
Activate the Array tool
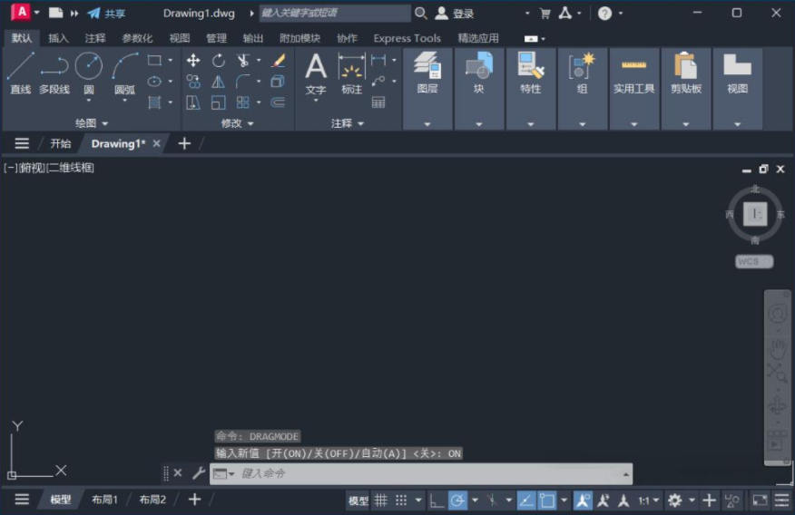click(243, 102)
